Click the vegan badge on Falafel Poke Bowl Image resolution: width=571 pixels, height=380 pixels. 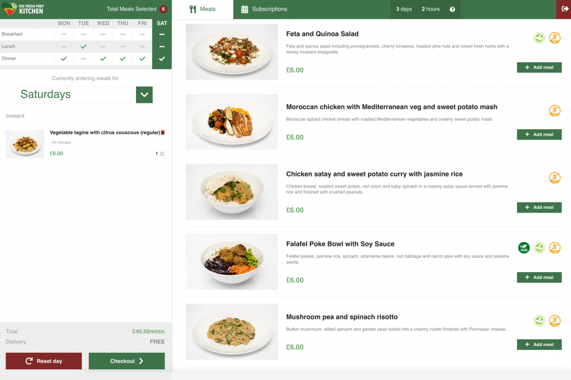[x=524, y=248]
